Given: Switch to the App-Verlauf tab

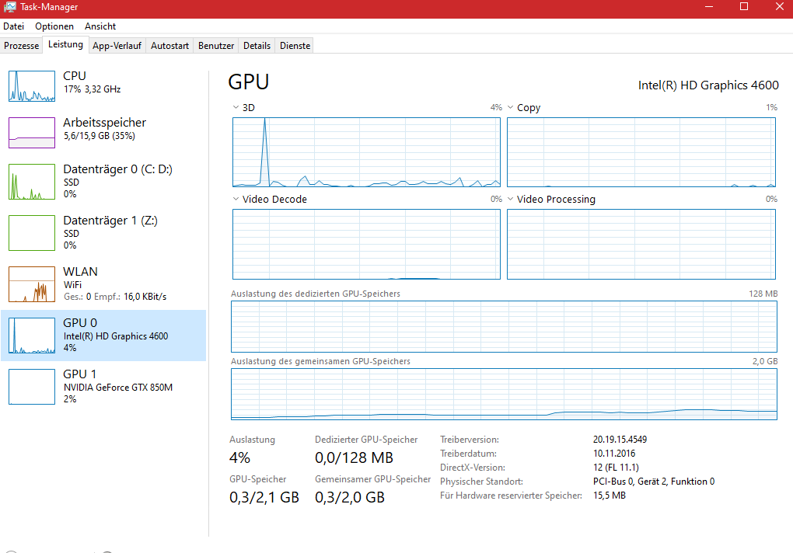Looking at the screenshot, I should [117, 46].
